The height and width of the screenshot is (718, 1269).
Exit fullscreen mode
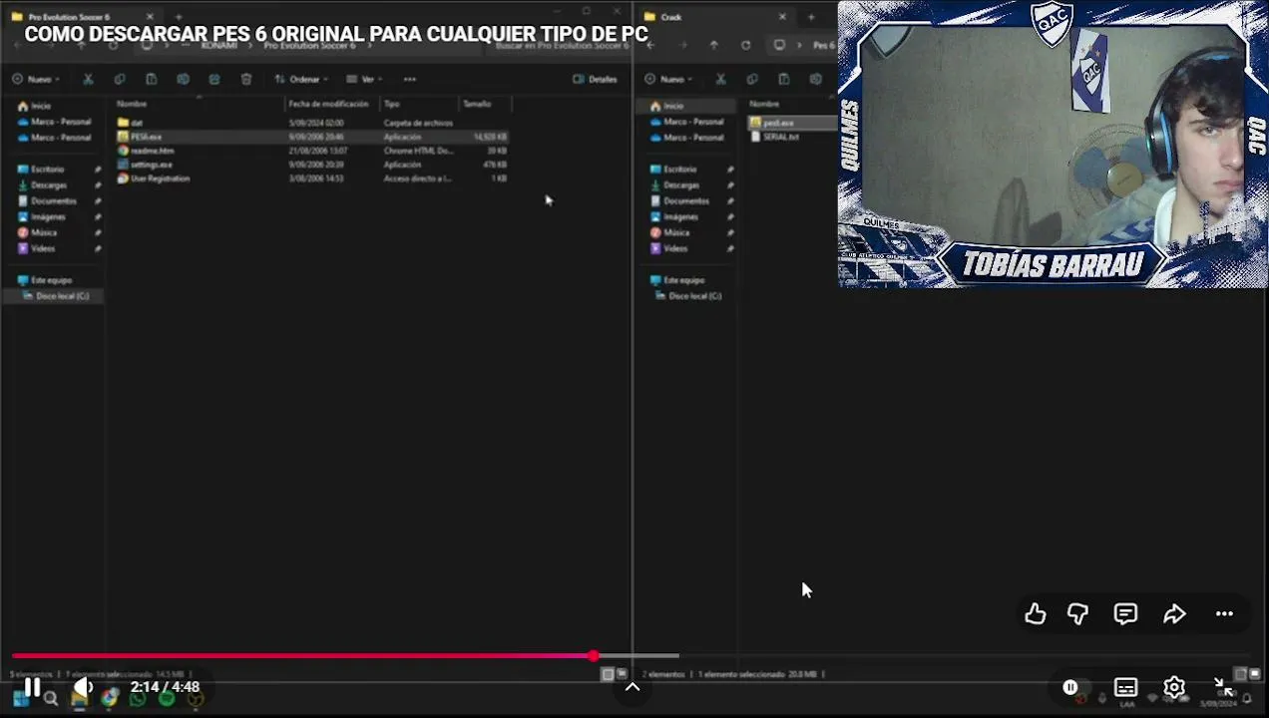pos(1224,687)
